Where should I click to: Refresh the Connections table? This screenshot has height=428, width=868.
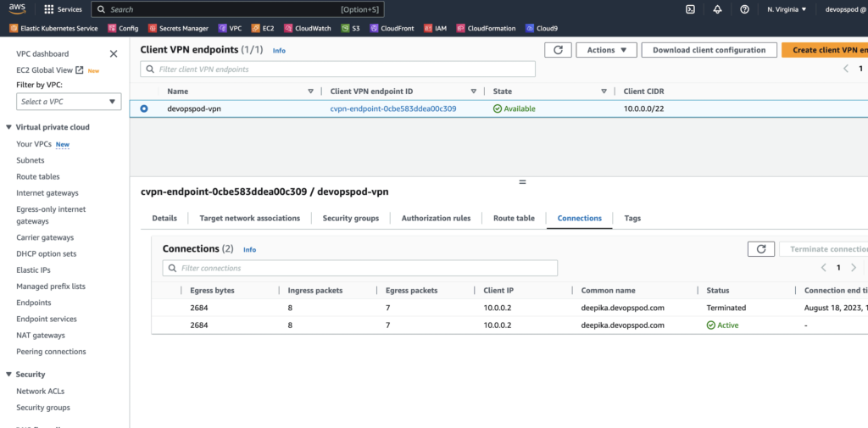(761, 249)
